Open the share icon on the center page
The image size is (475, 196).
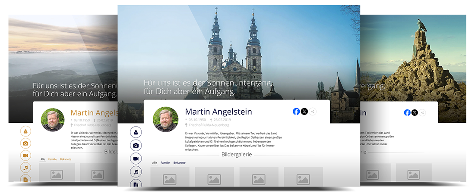point(313,112)
